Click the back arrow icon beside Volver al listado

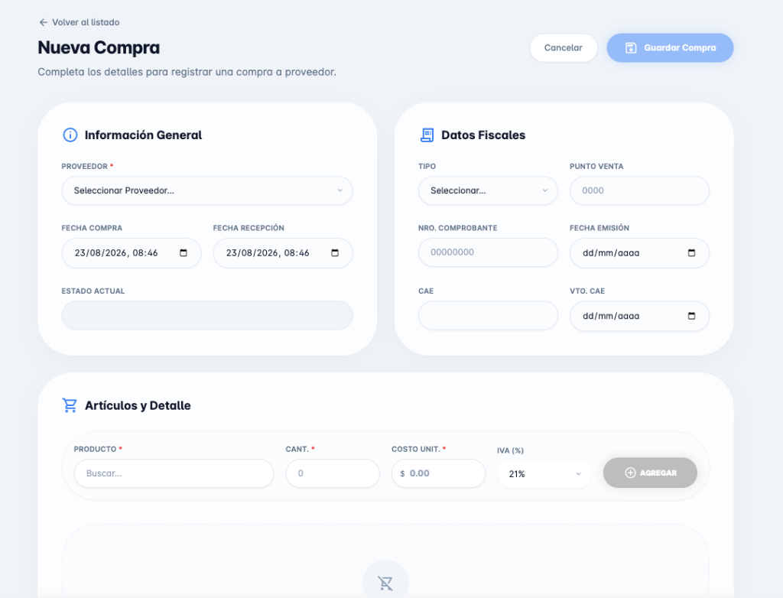pyautogui.click(x=44, y=22)
